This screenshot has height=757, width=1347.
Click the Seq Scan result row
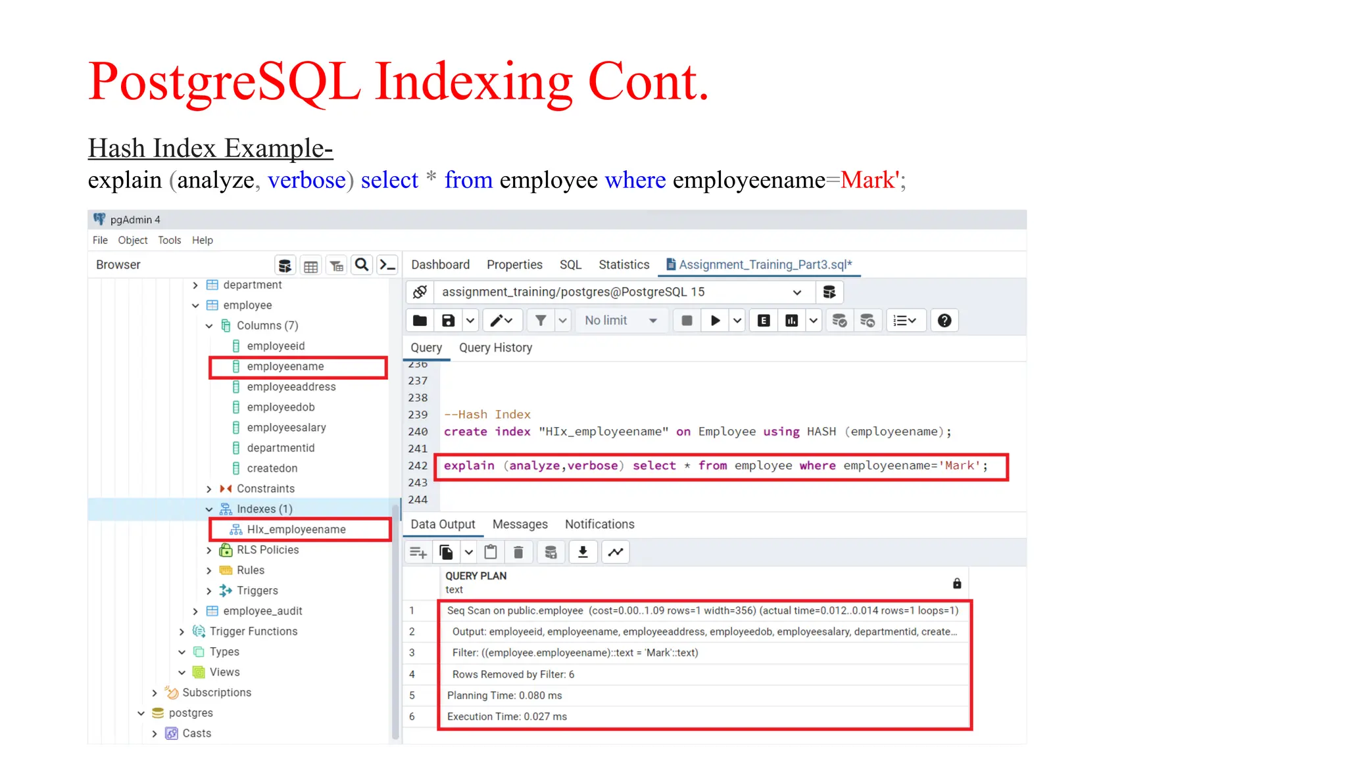click(703, 611)
